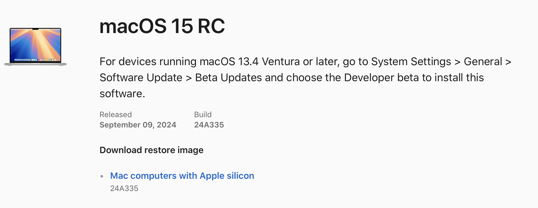Click the bullet point before the Apple silicon link
Screen dimensions: 538x208
click(x=102, y=176)
